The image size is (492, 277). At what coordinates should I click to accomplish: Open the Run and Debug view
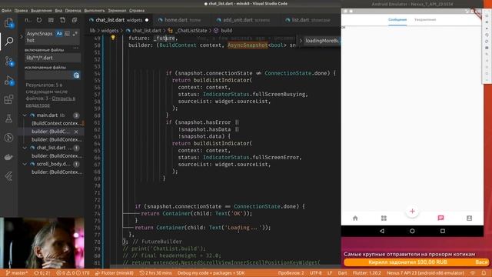(8, 80)
